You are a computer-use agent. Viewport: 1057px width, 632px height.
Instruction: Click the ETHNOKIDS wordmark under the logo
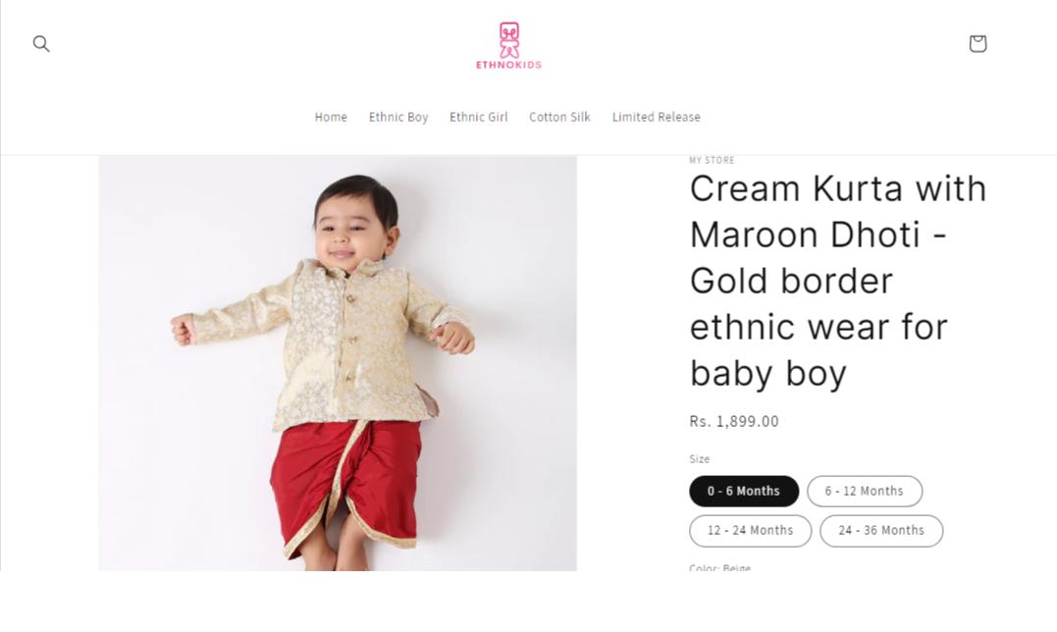coord(509,65)
